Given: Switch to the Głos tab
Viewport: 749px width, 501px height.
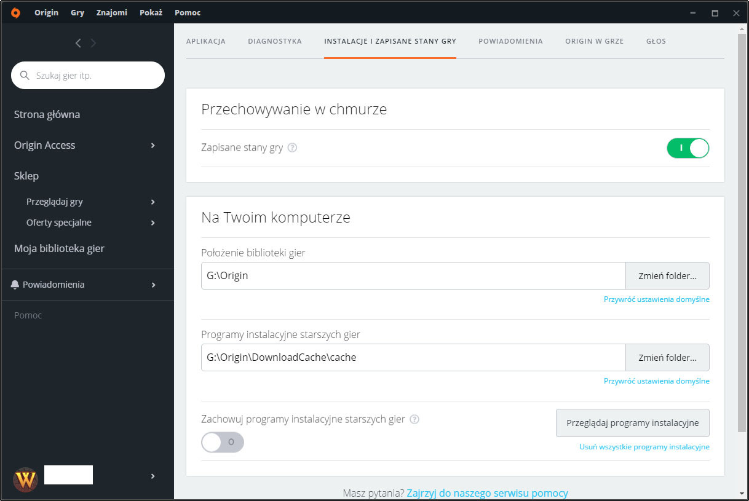Looking at the screenshot, I should pyautogui.click(x=656, y=41).
